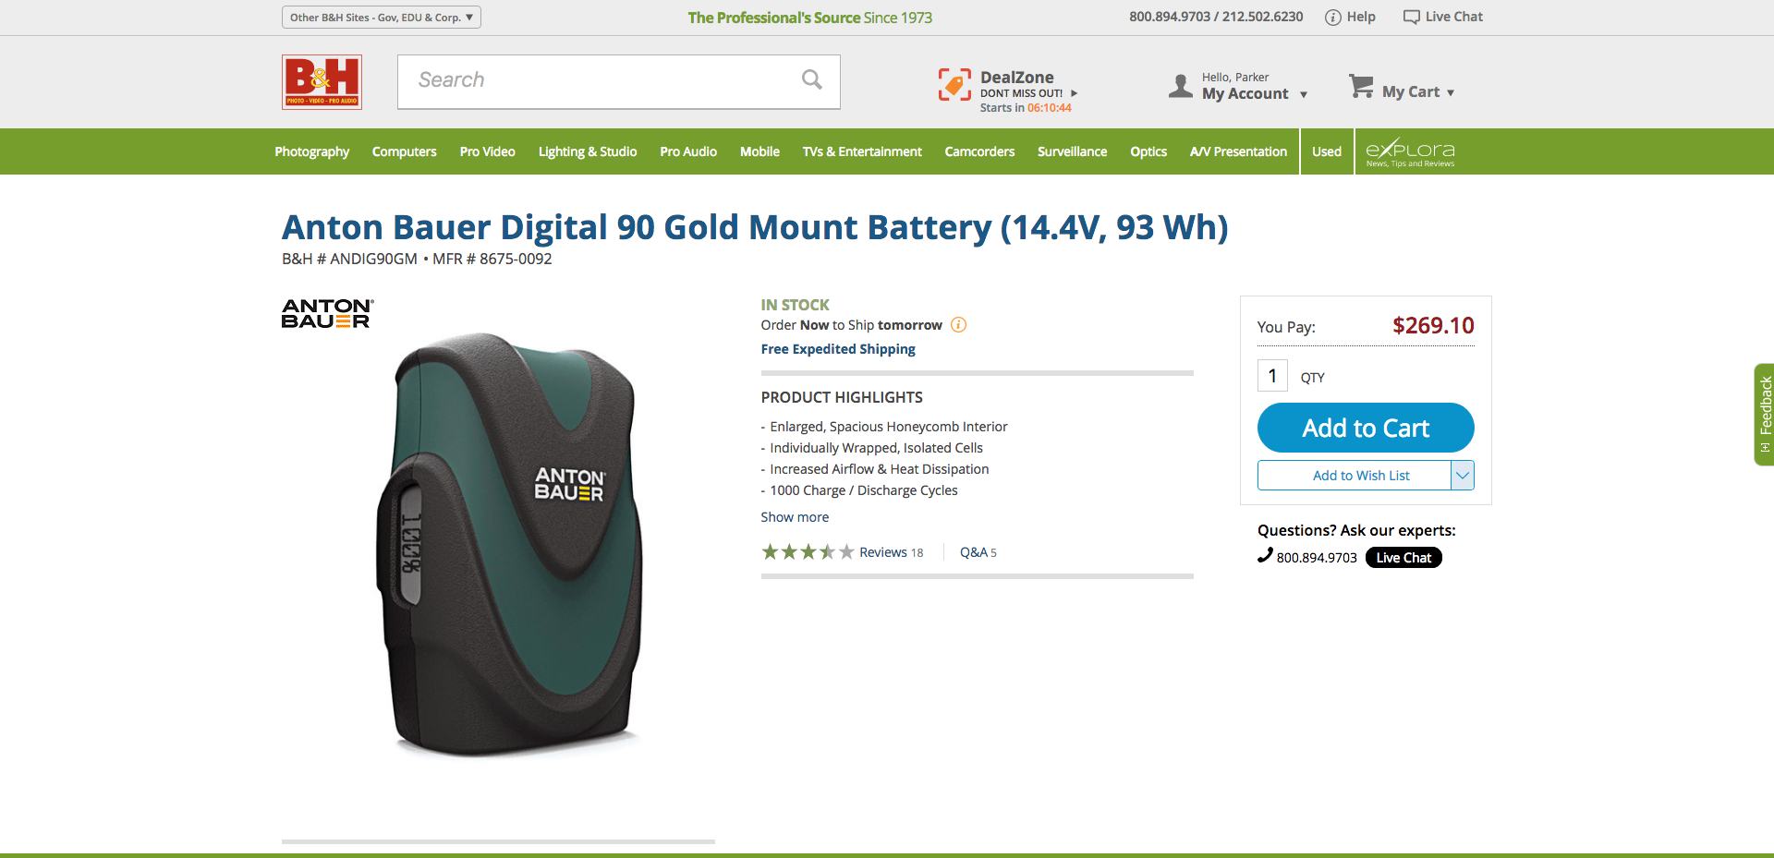Open the A/V Presentation menu

(1238, 151)
